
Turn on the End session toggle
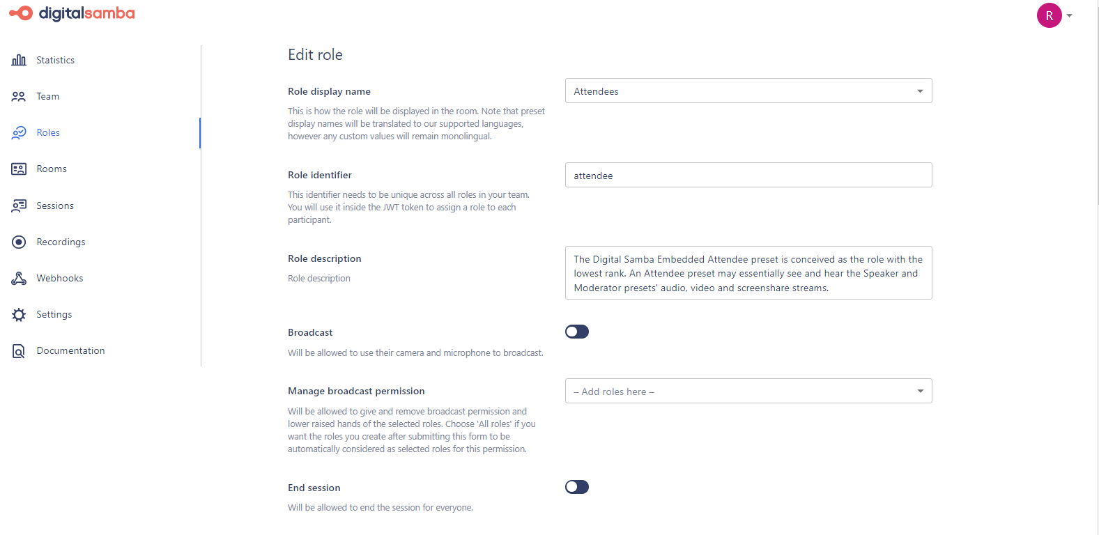point(577,487)
